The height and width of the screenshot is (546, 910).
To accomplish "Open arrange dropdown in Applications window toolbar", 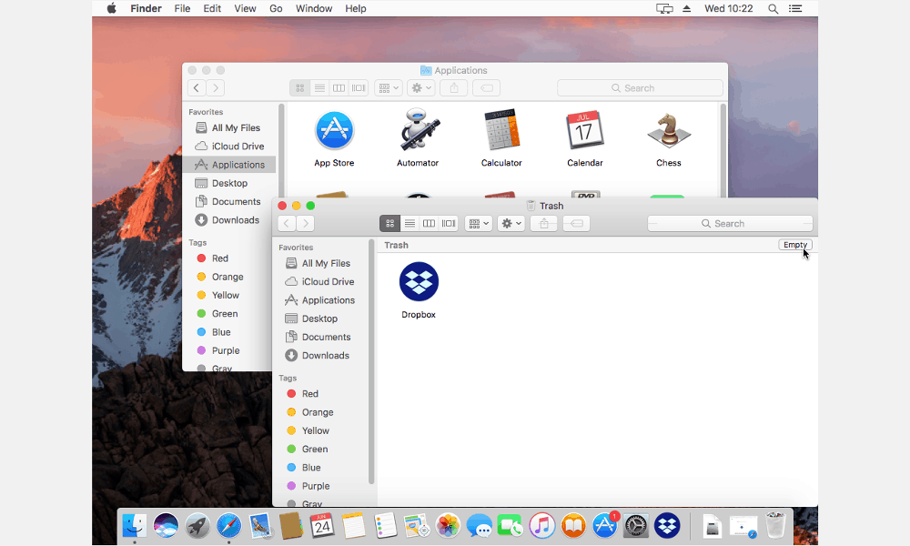I will click(389, 88).
